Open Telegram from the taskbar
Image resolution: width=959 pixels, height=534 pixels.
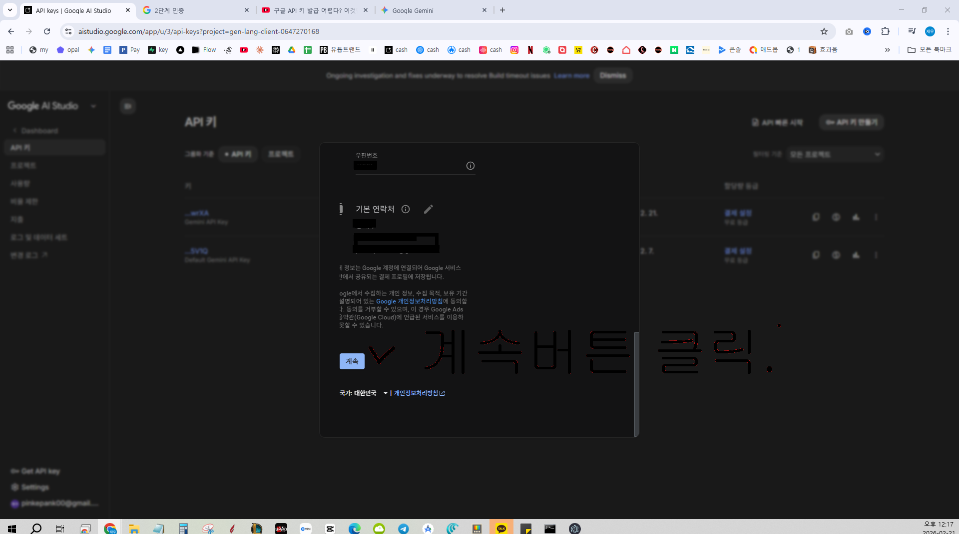click(x=404, y=528)
